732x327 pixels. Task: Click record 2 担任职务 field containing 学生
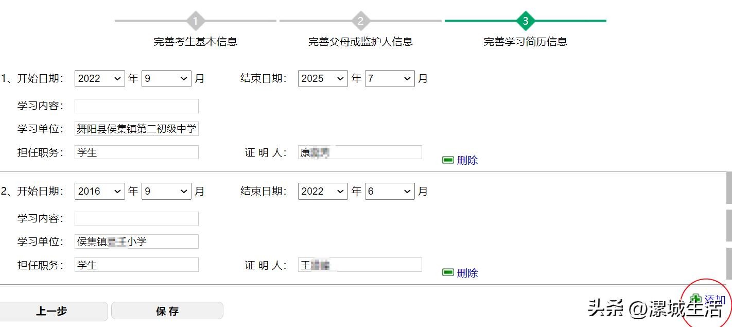tap(136, 265)
